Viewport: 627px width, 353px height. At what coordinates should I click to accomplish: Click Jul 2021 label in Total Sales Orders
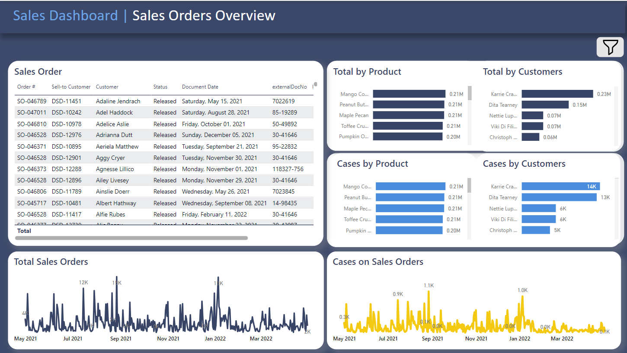72,339
